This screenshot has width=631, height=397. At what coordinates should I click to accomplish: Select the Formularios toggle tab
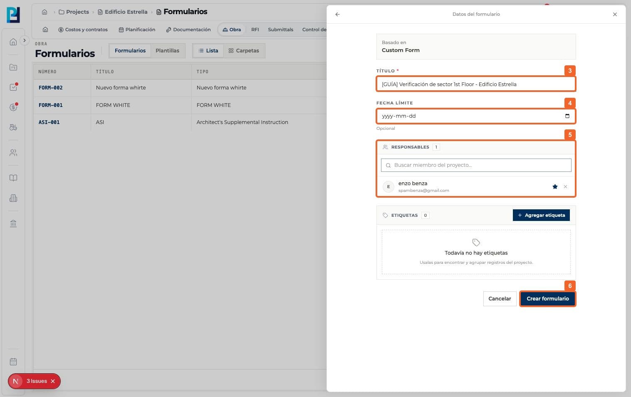point(130,51)
